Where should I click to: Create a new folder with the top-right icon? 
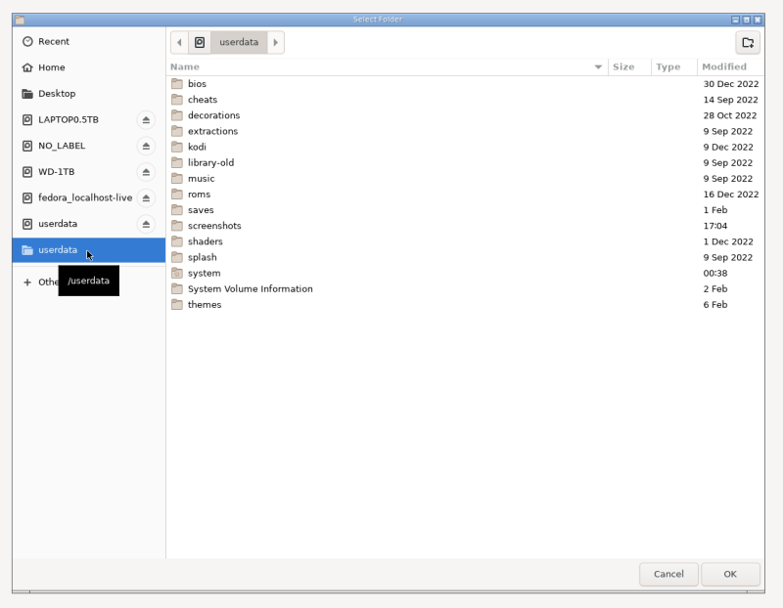(x=748, y=42)
